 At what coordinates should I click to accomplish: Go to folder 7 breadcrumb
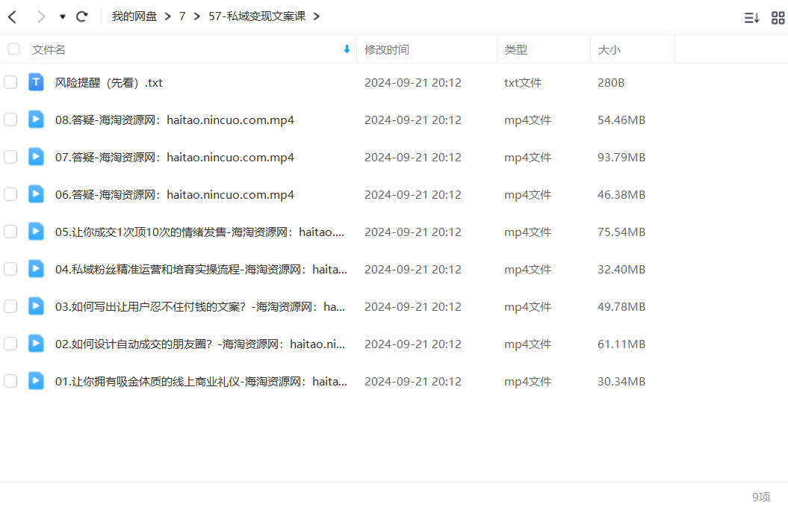pyautogui.click(x=182, y=16)
